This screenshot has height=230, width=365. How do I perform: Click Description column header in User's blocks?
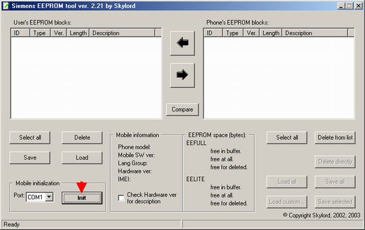pos(122,33)
